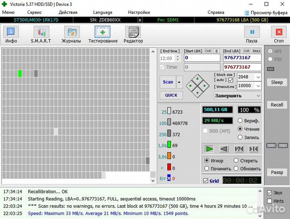Select the Верiф. verify radio option
Viewport: 290px width, 219px height.
pos(241,121)
